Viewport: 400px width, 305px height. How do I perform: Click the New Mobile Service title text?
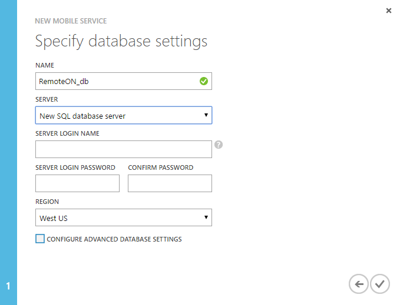(71, 21)
